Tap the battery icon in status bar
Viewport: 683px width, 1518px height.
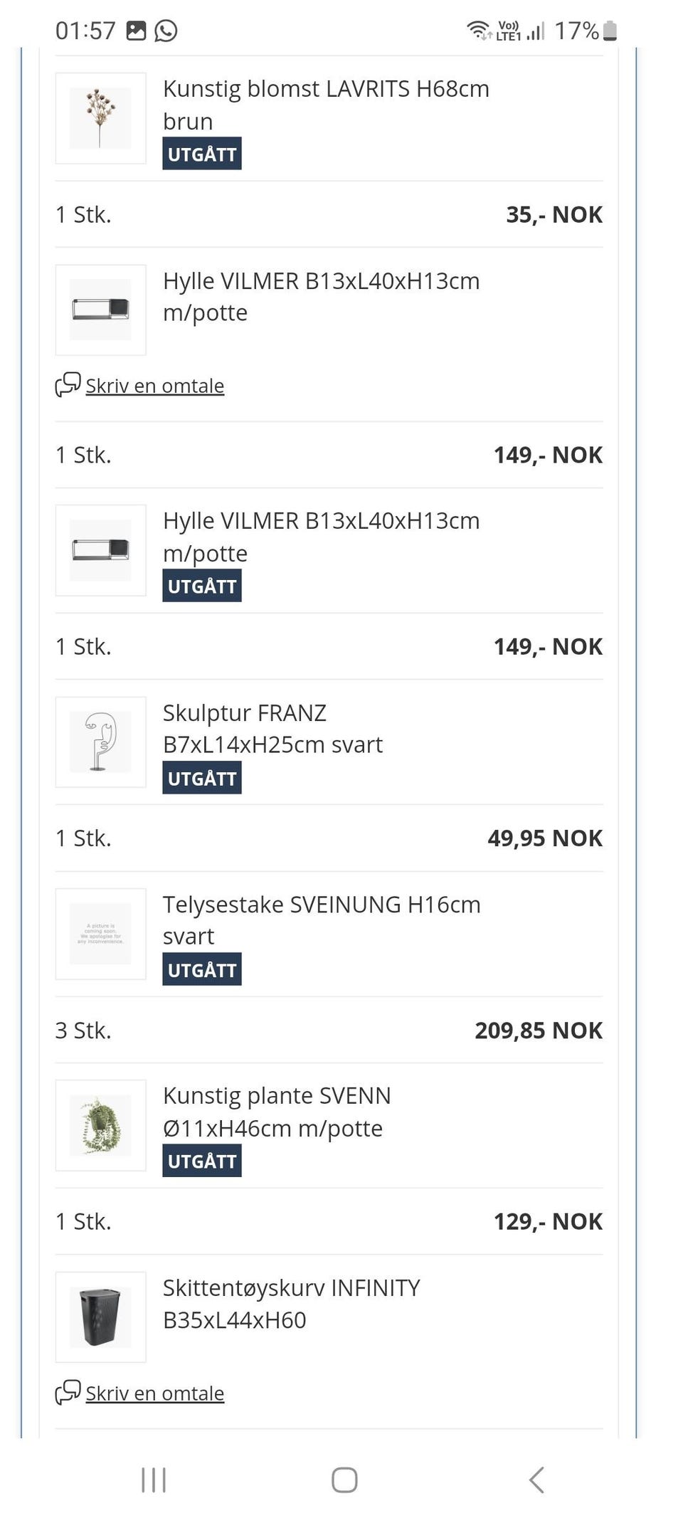[610, 31]
